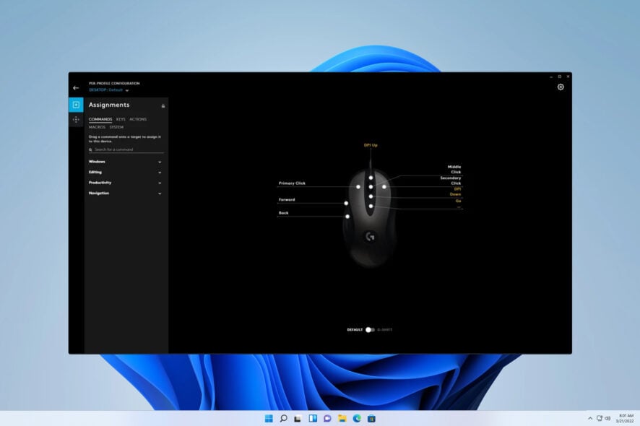Toggle the Default / G-Shift switch

(x=370, y=330)
